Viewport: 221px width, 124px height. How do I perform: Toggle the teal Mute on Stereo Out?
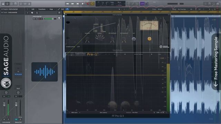coord(16,120)
